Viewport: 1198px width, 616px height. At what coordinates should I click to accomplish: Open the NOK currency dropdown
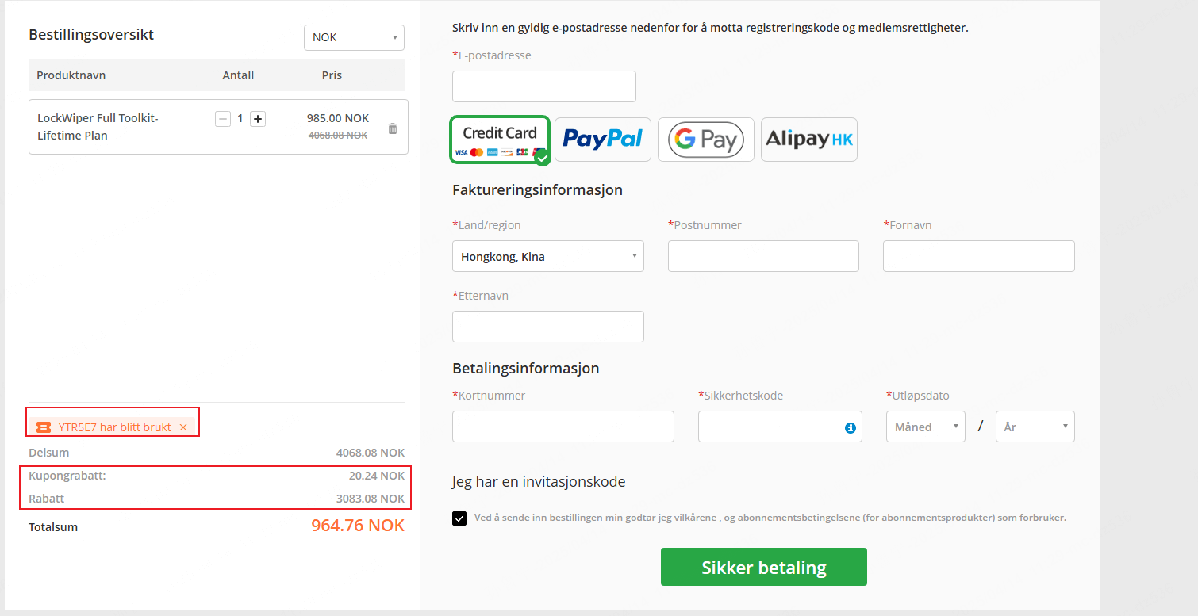(354, 37)
